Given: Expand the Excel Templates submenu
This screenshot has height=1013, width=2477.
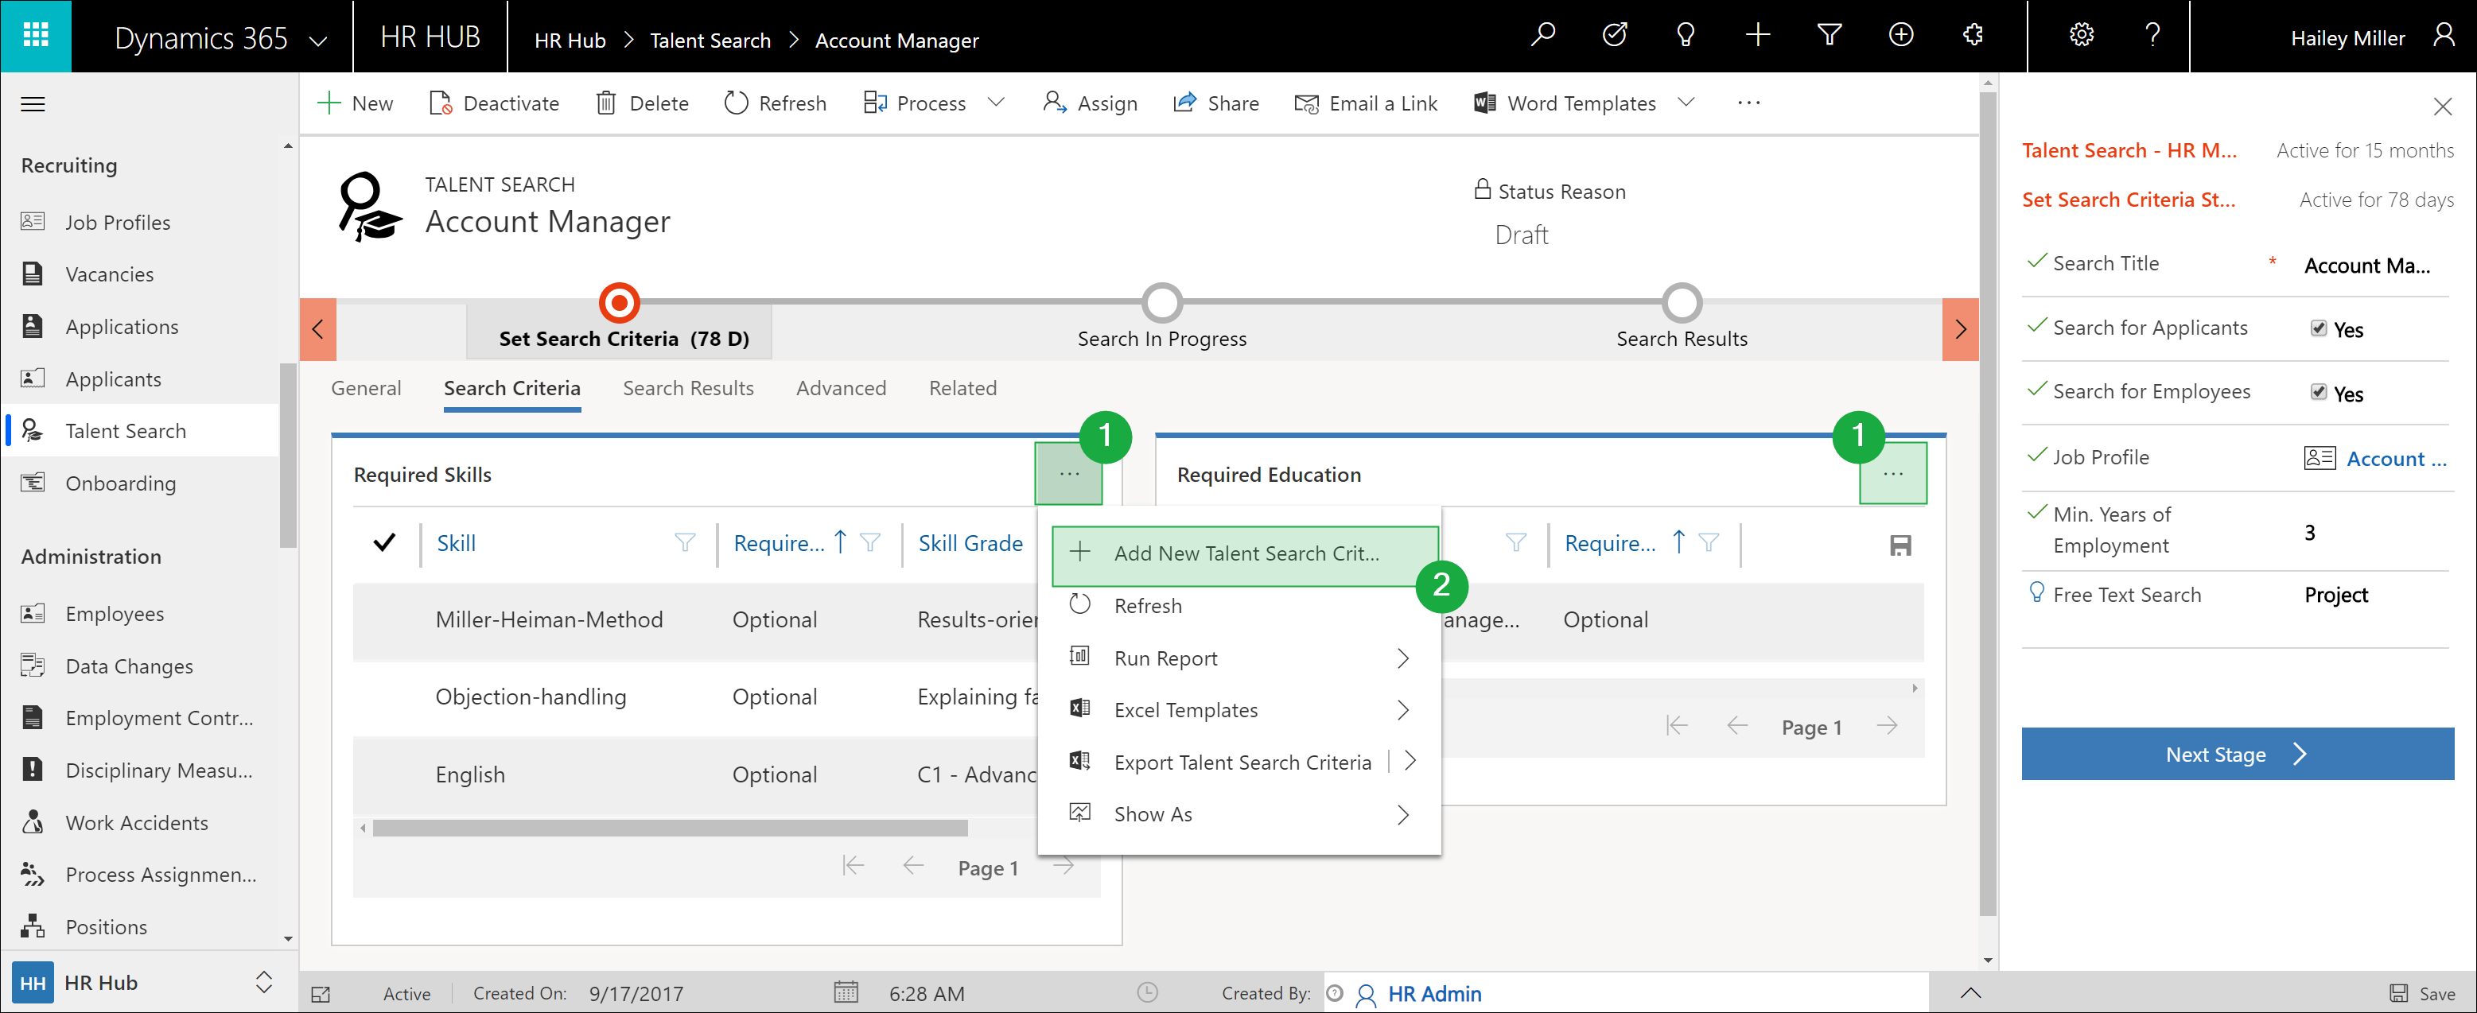Looking at the screenshot, I should coord(1403,710).
